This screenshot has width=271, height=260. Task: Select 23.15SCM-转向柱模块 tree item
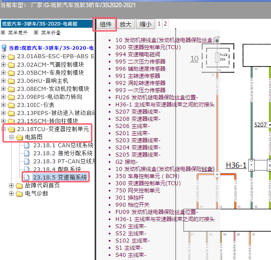point(47,121)
